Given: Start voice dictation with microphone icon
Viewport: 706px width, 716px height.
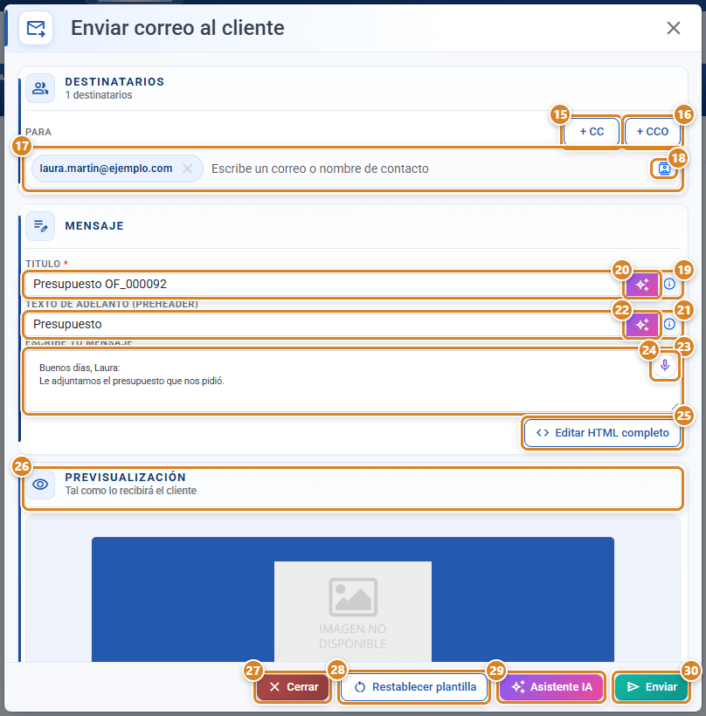Looking at the screenshot, I should (x=664, y=365).
